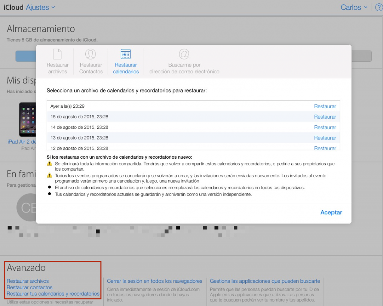383x306 pixels.
Task: Open the Carlos account menu
Action: point(354,7)
